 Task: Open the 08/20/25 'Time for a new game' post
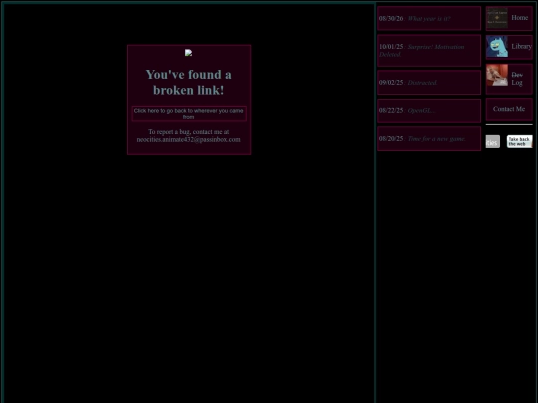point(428,138)
